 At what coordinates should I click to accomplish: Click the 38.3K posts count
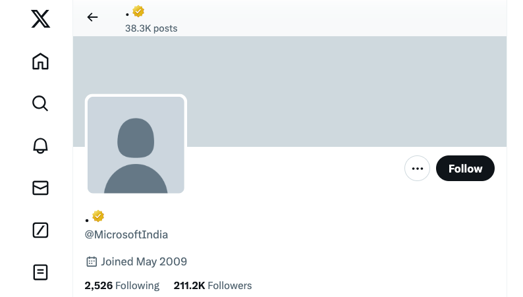[x=151, y=28]
